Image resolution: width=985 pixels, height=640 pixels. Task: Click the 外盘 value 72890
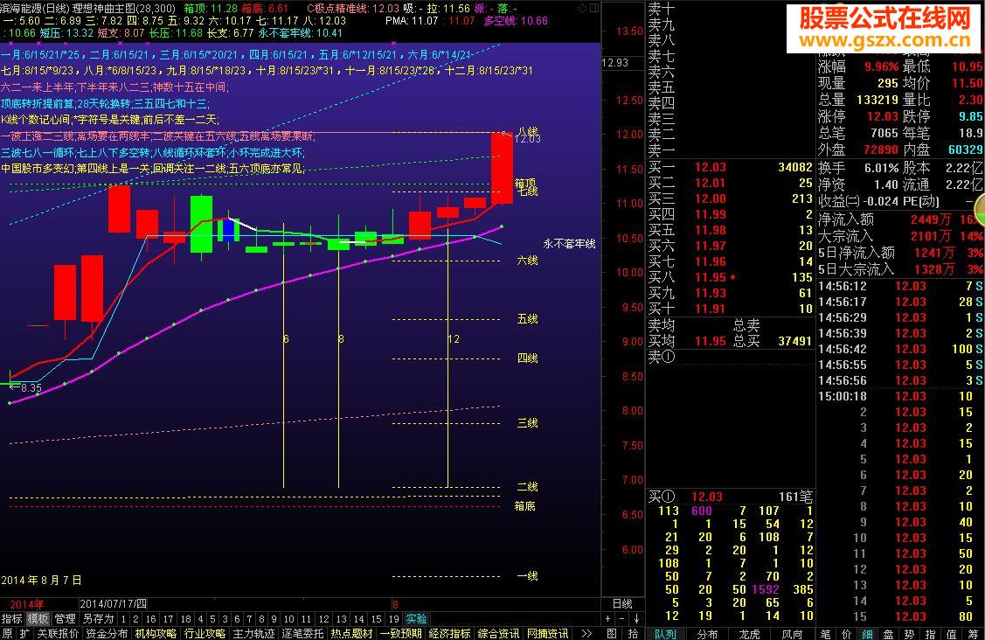[x=881, y=150]
